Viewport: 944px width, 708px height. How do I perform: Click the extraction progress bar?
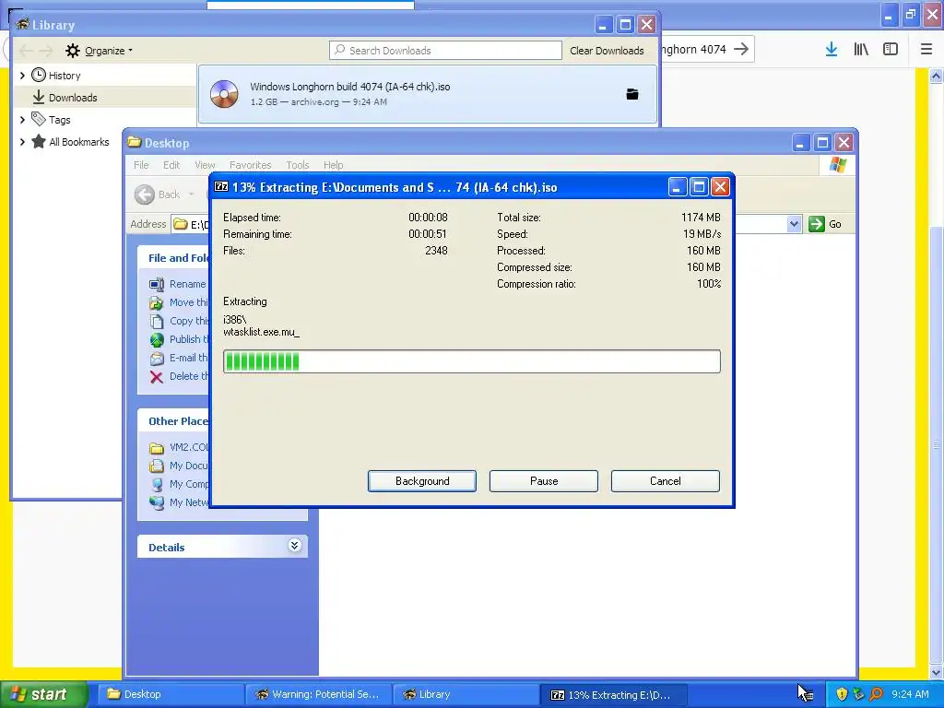(x=471, y=361)
